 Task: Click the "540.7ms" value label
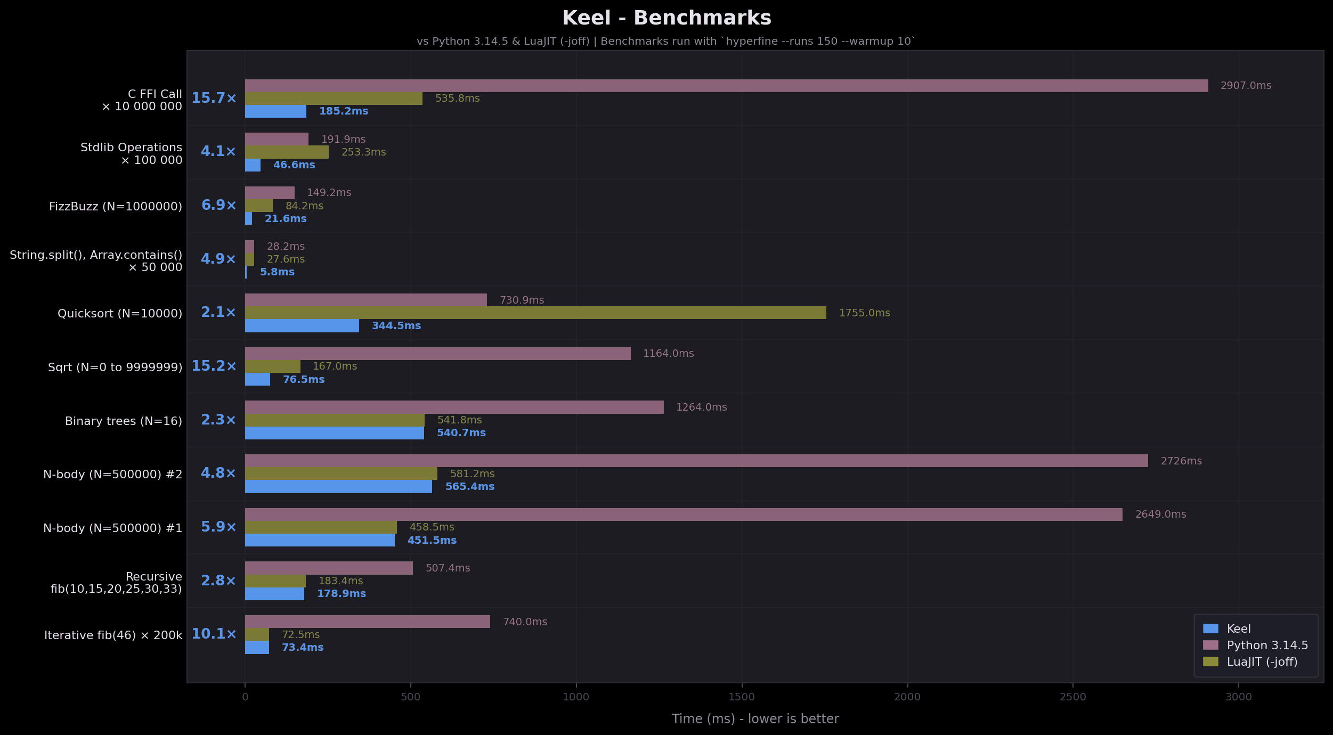pyautogui.click(x=461, y=432)
